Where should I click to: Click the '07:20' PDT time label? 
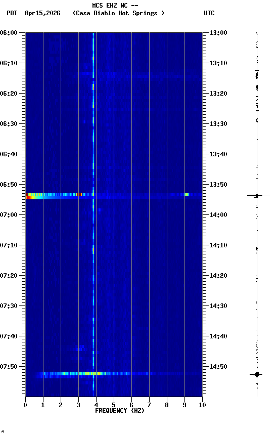[x=9, y=276]
